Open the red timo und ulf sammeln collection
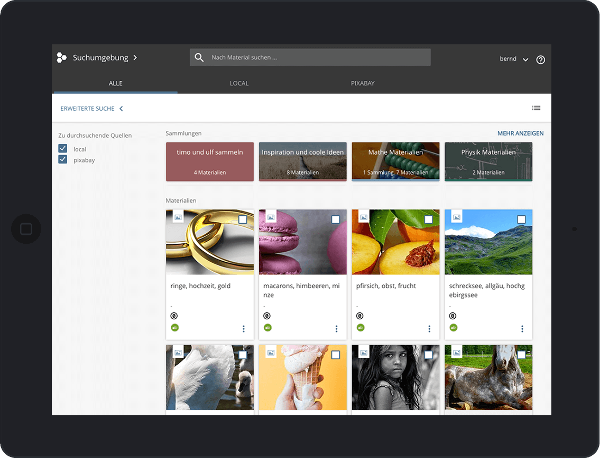600x458 pixels. (x=210, y=161)
